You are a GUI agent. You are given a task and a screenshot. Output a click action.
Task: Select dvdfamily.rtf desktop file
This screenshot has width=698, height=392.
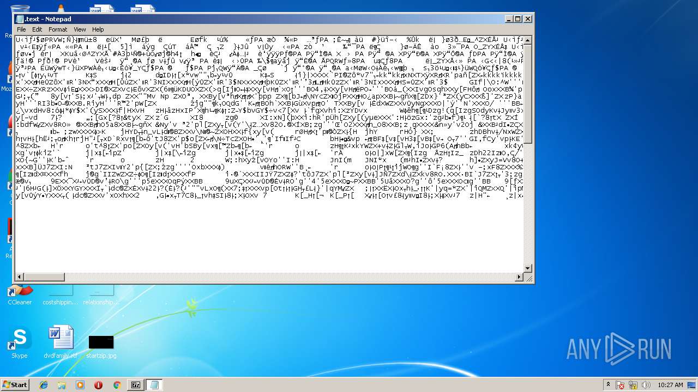pos(61,343)
